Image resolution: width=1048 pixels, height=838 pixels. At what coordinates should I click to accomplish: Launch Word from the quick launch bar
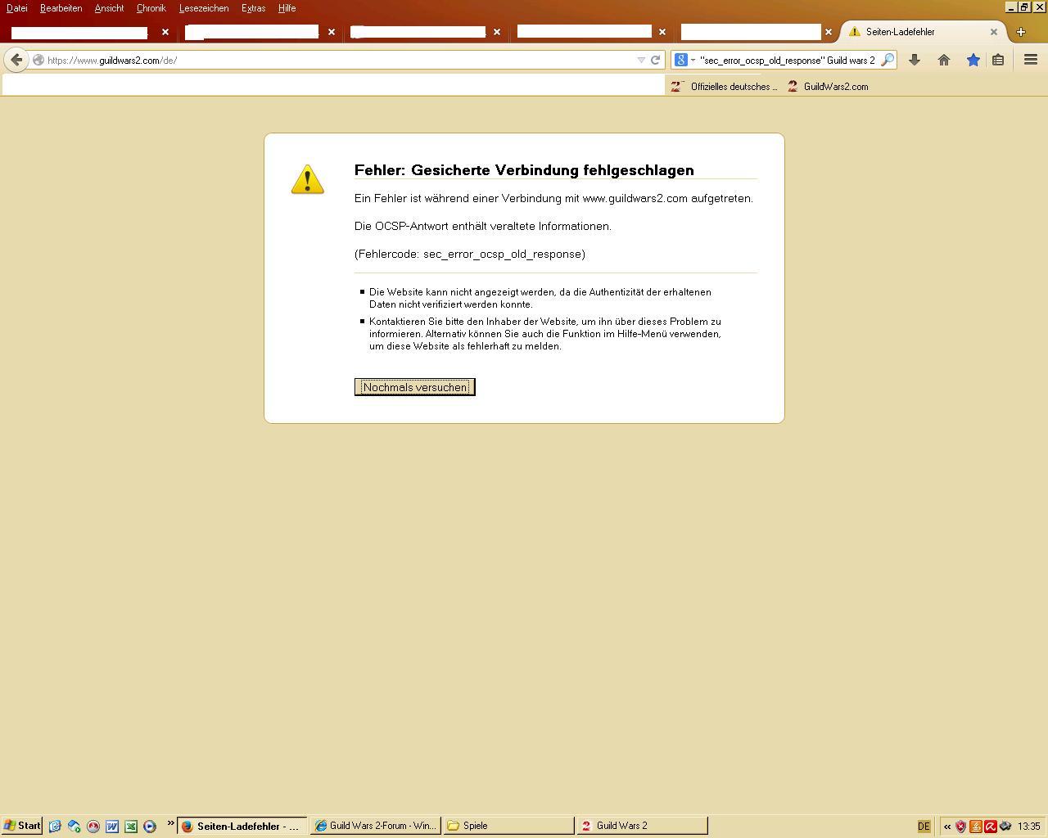111,826
